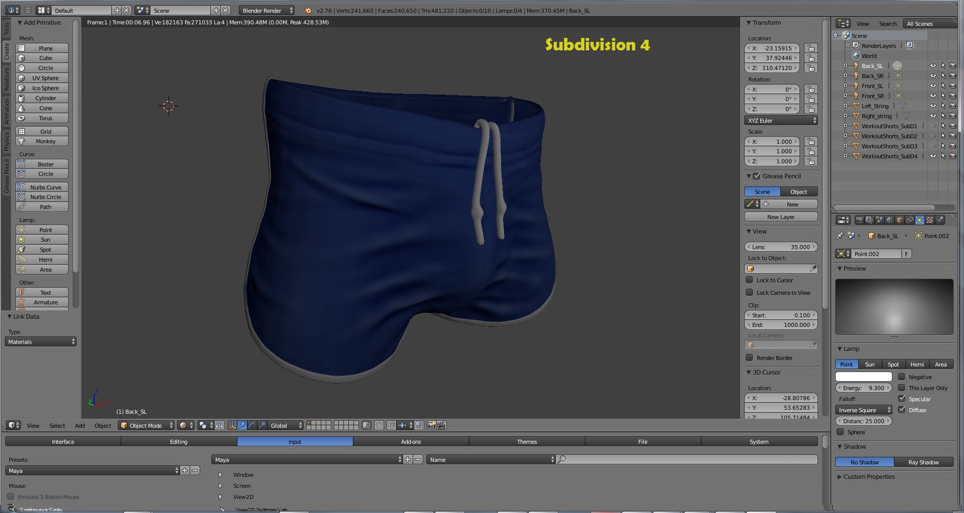The image size is (964, 513).
Task: Open the Object properties cube tab
Action: [x=900, y=220]
